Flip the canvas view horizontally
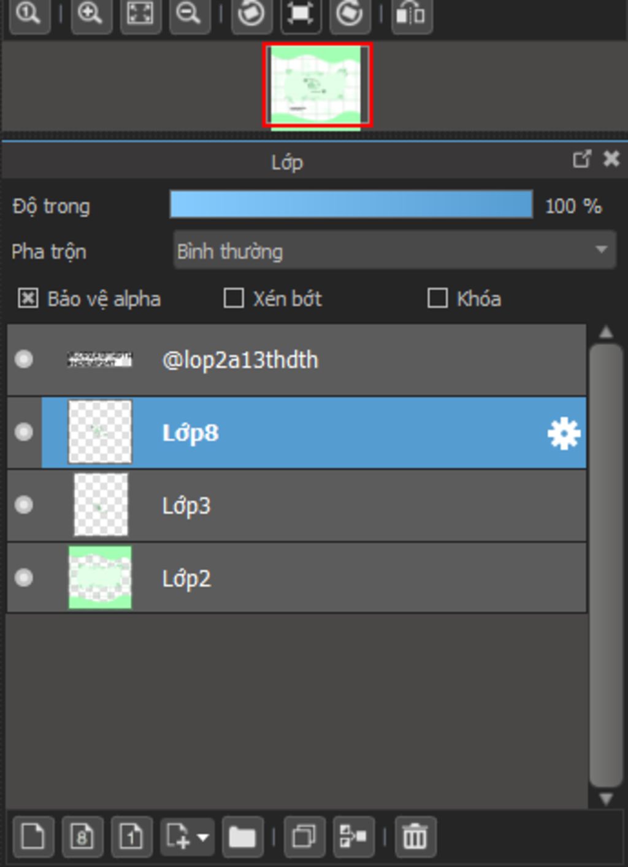Screen dimensions: 628x867 pyautogui.click(x=412, y=14)
